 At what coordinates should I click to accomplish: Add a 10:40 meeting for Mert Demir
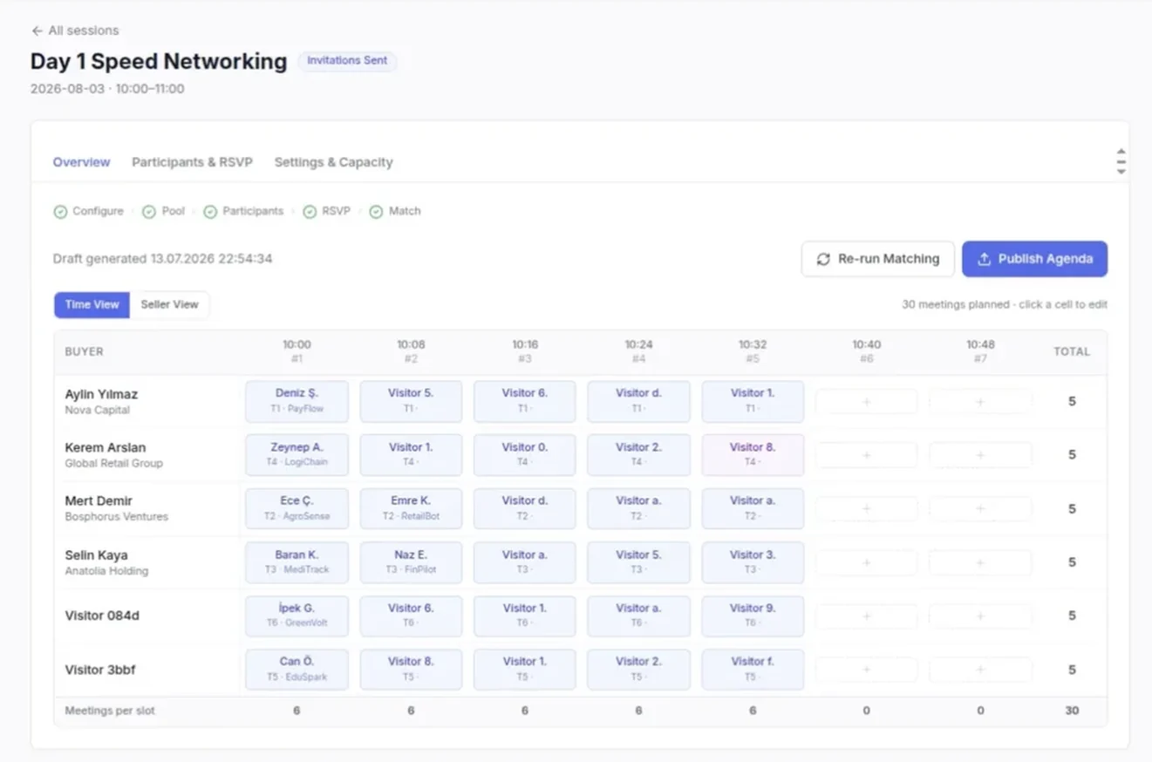tap(866, 508)
